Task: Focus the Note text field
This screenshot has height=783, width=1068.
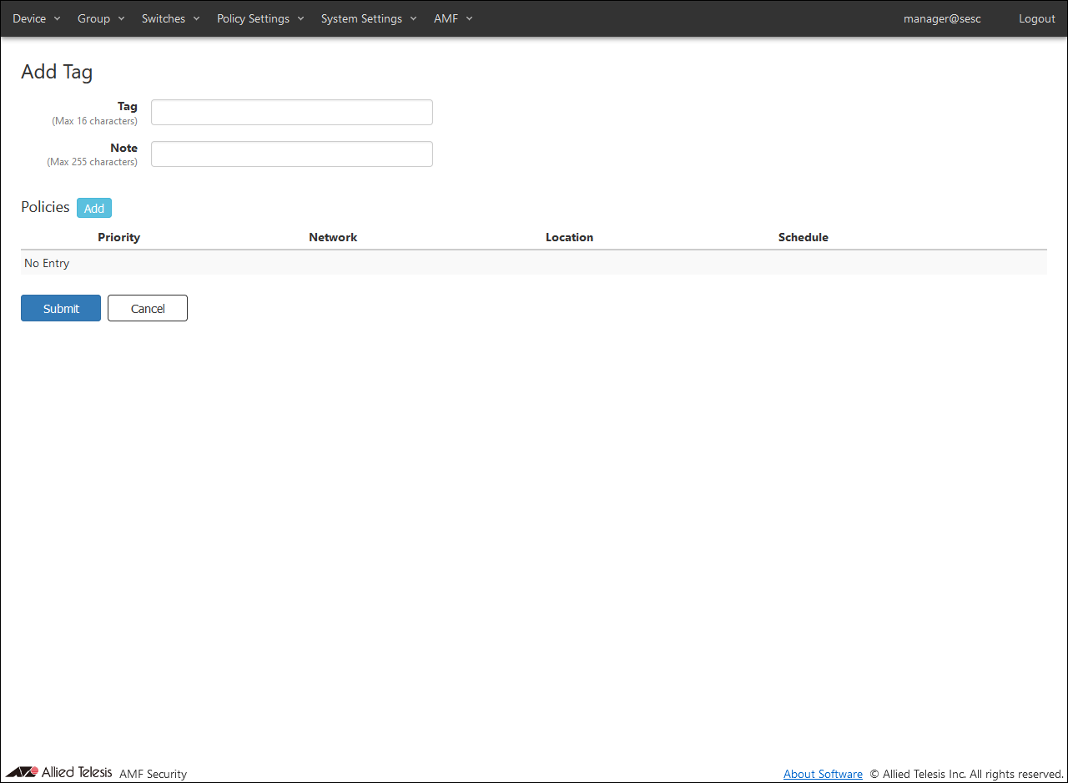Action: click(291, 154)
